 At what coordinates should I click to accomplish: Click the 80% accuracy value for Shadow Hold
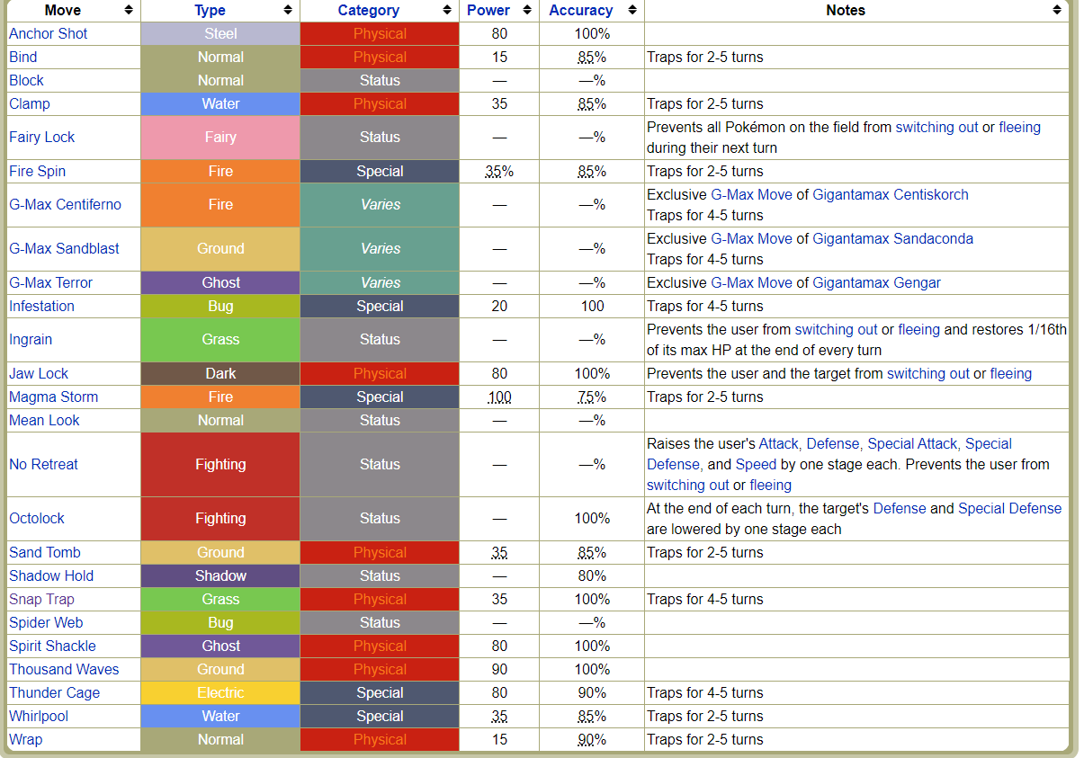(592, 575)
